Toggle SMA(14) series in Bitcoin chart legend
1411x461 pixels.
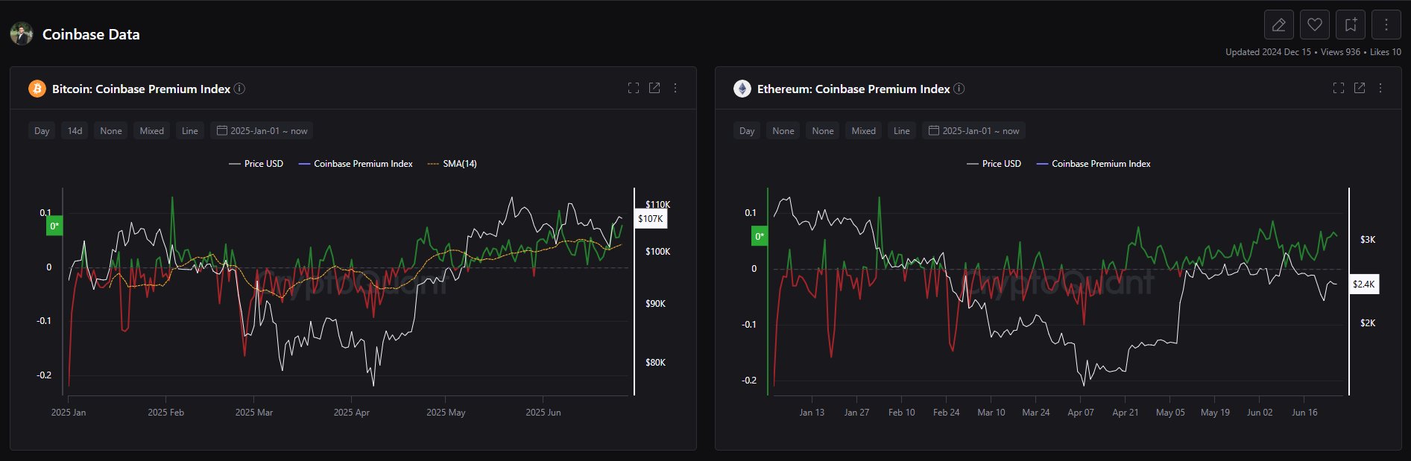point(452,164)
